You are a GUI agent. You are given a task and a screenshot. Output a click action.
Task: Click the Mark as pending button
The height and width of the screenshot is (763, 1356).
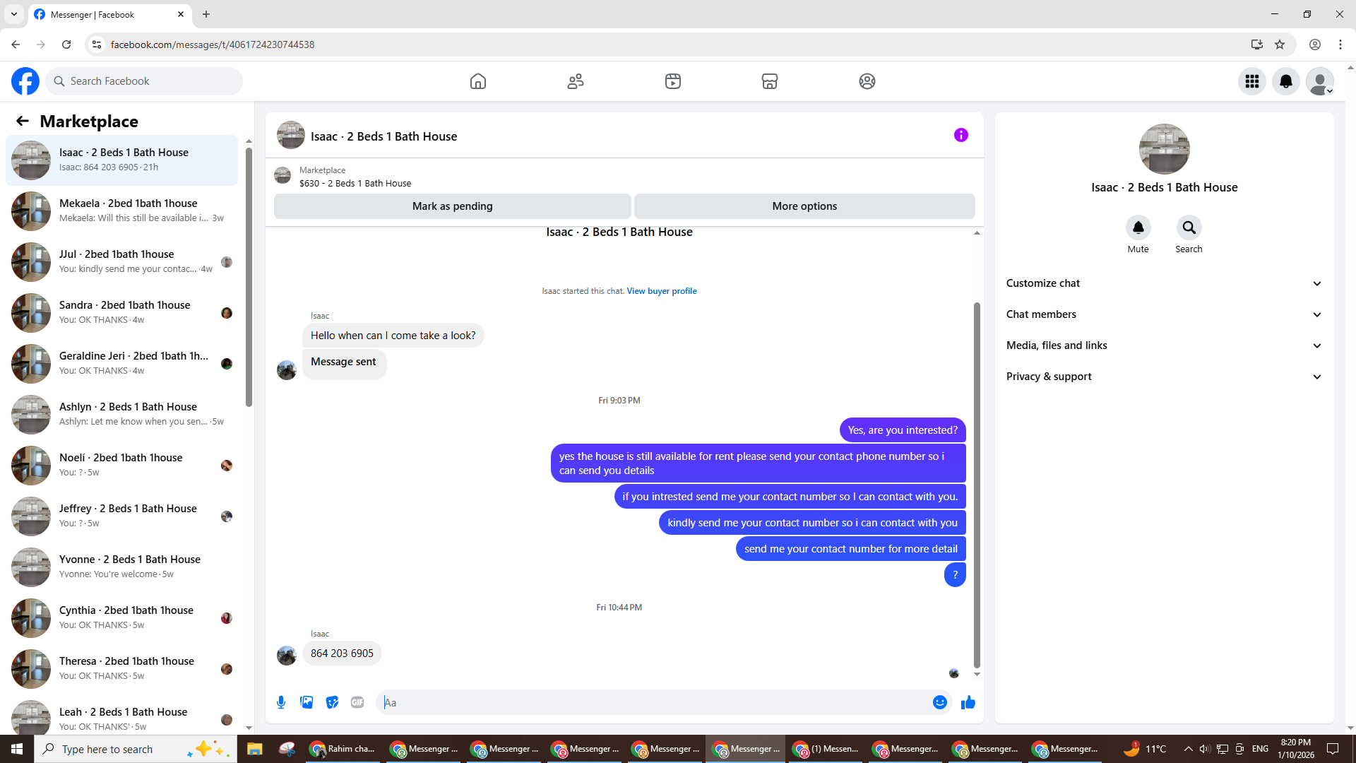(452, 206)
